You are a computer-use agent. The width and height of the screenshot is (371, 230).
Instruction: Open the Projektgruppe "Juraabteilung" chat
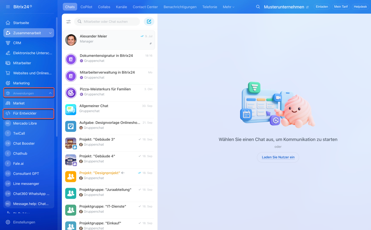point(109,194)
